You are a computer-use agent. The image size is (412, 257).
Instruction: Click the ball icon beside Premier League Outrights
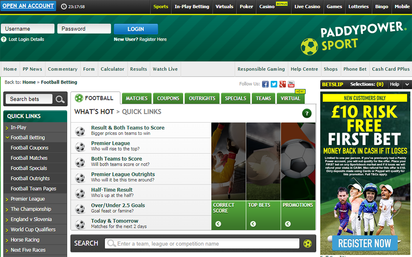(80, 178)
